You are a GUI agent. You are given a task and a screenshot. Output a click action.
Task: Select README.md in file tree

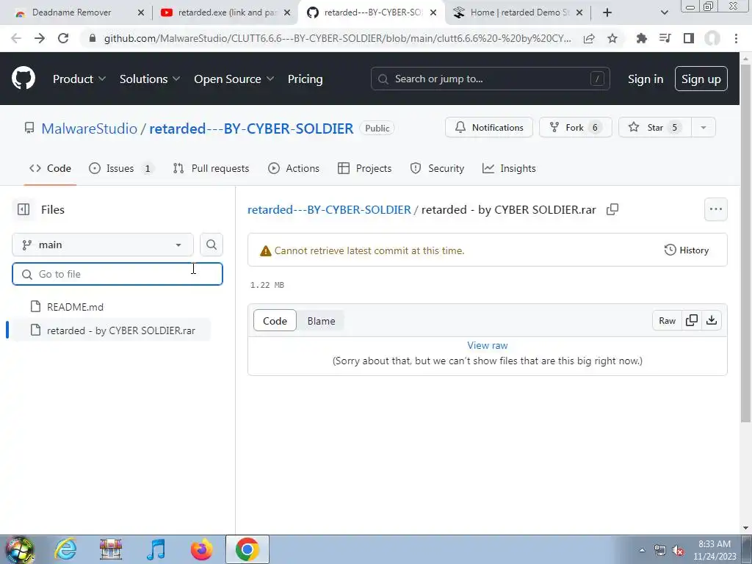click(75, 307)
